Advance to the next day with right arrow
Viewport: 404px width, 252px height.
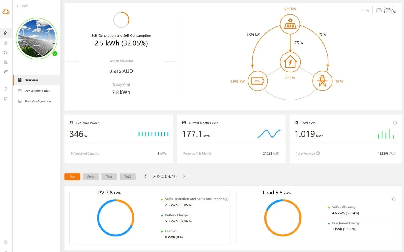[x=184, y=176]
